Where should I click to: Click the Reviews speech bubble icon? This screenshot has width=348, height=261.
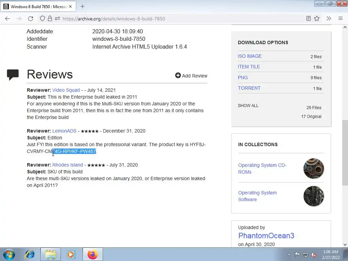point(13,74)
